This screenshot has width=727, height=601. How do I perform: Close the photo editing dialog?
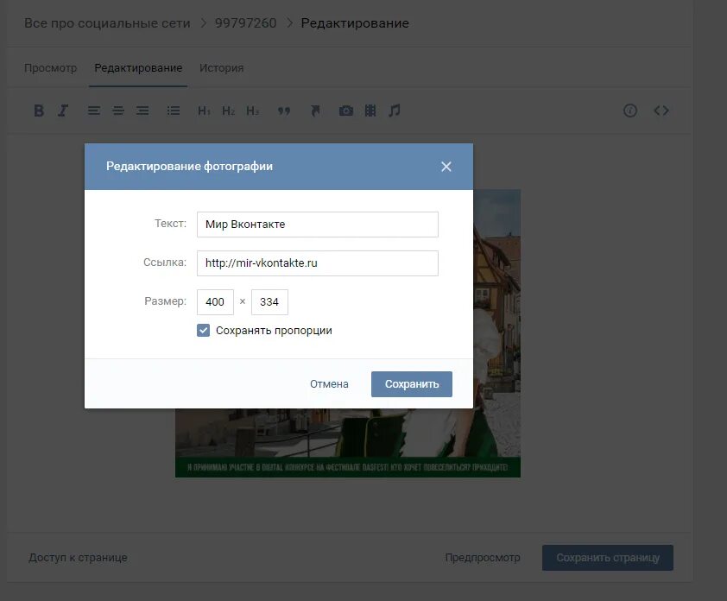[x=446, y=167]
